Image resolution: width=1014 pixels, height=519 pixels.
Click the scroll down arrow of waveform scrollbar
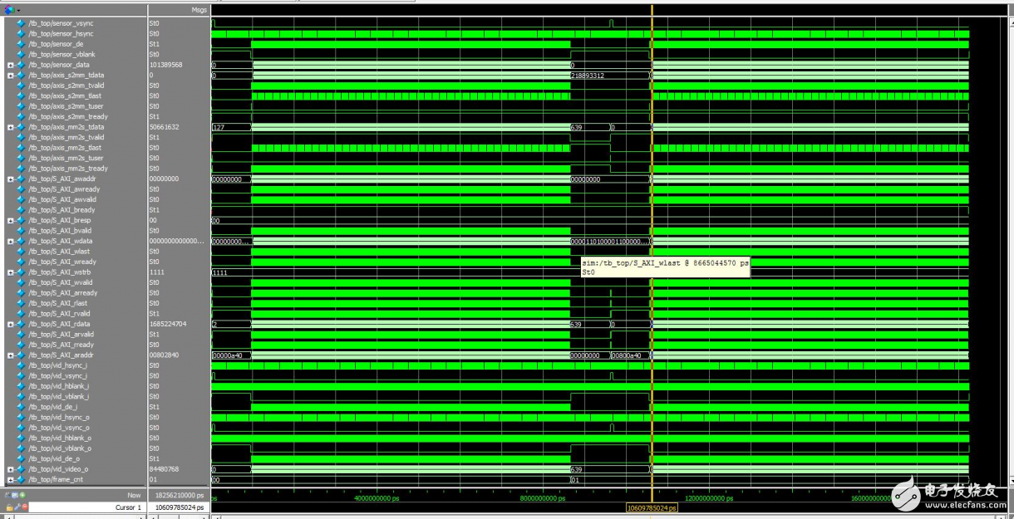coord(1009,482)
